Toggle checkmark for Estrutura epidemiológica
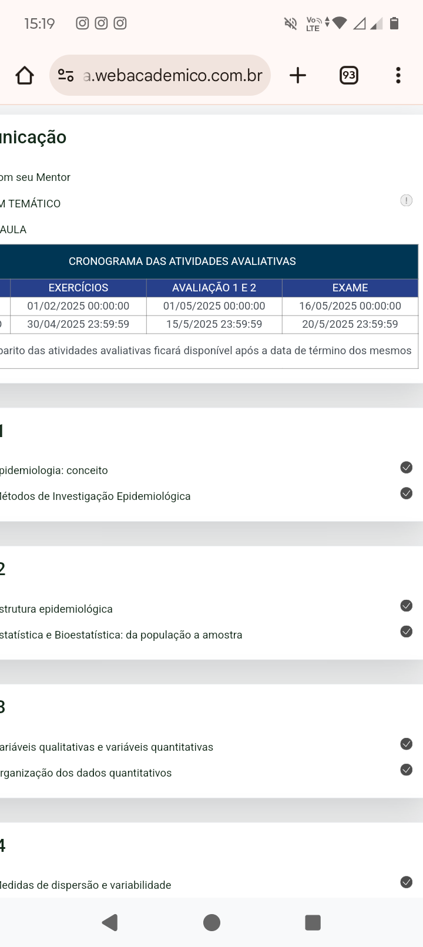Screen dimensions: 423x947 pos(407,606)
